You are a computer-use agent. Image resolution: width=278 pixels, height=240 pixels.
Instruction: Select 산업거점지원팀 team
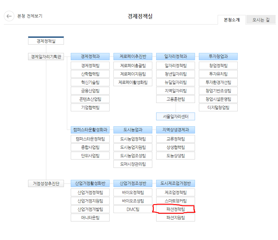[90, 201]
